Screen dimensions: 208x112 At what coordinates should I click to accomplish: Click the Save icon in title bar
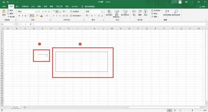click(4, 2)
